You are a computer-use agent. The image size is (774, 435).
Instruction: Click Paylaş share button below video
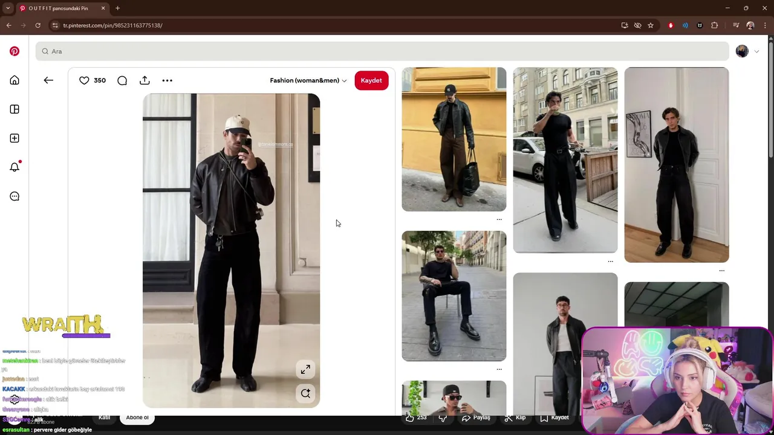pos(476,417)
